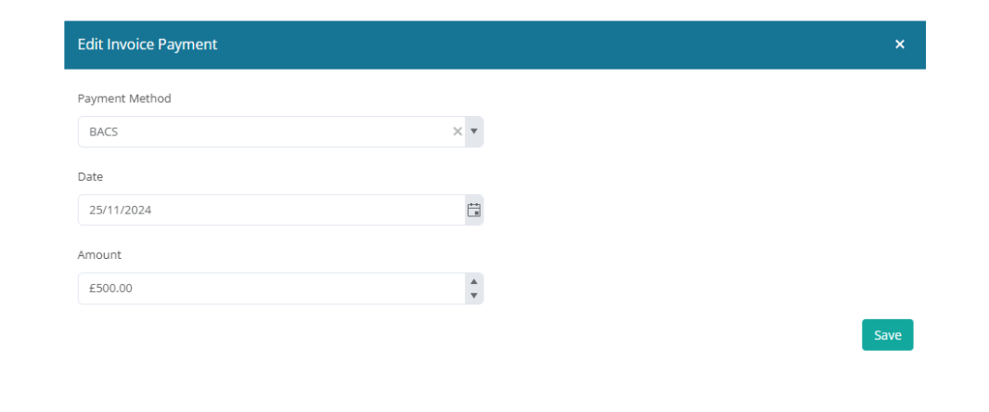Open the Payment Method combo box
989x412 pixels.
coord(281,132)
